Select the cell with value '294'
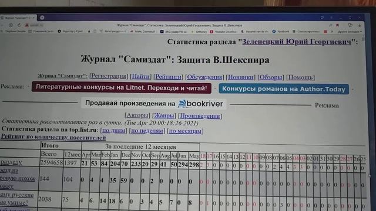 [x=183, y=165]
